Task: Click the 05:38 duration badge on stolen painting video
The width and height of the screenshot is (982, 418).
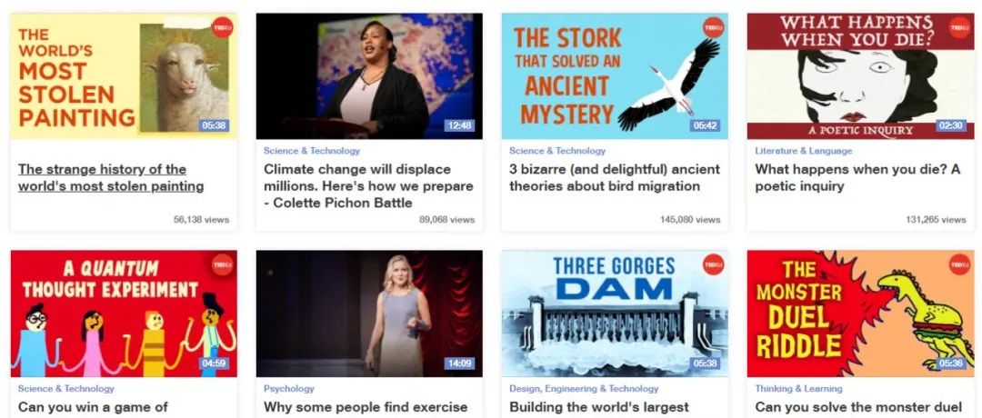Action: tap(214, 125)
